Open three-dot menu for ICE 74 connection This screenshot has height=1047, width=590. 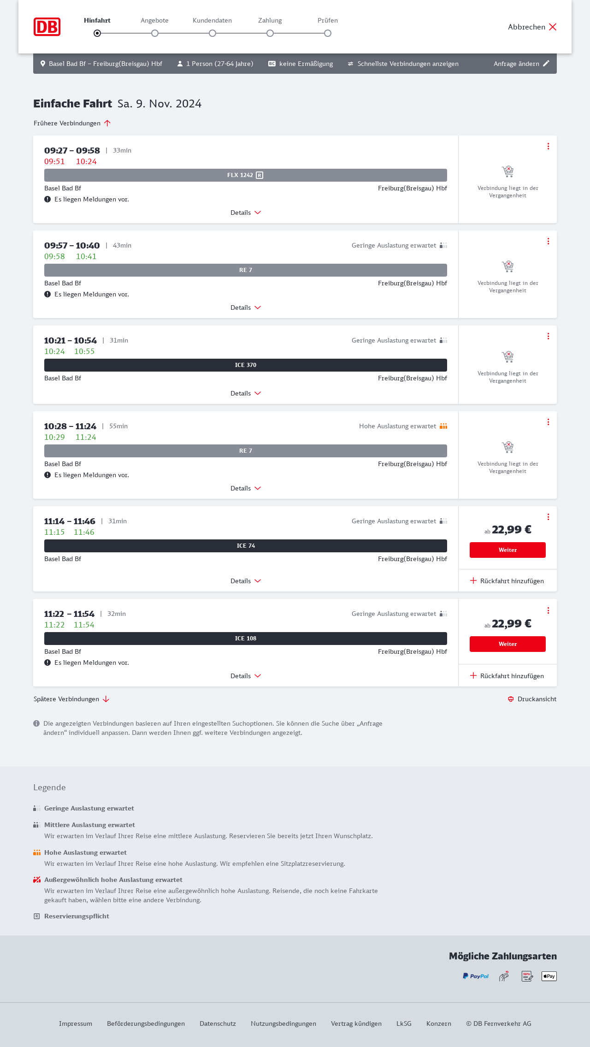[x=548, y=517]
